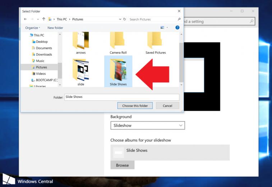Click the black desktop preview thumbnail
The width and height of the screenshot is (272, 187).
[x=202, y=76]
